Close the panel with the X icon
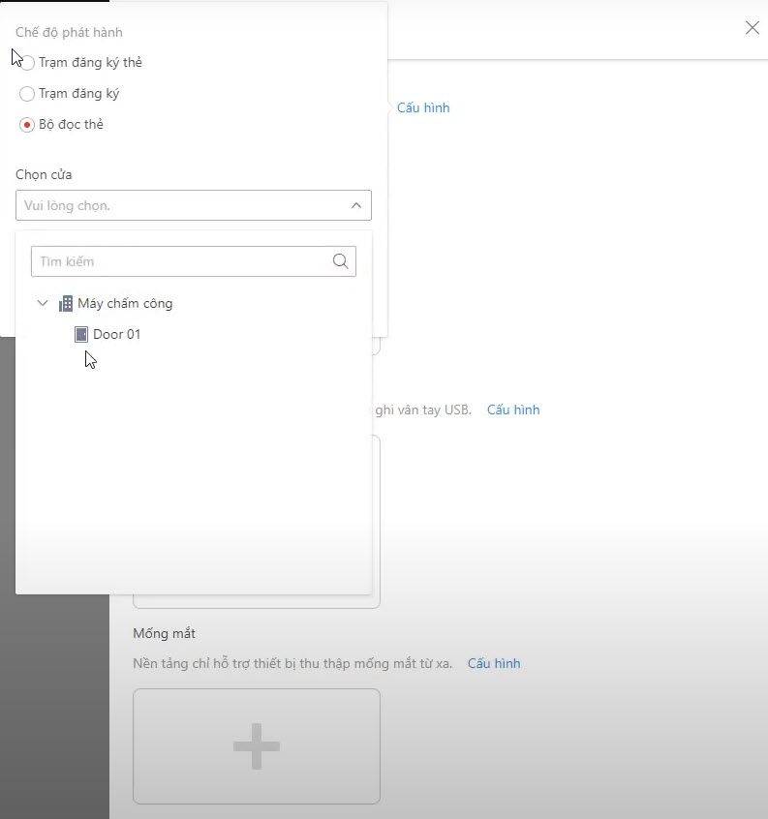 click(753, 28)
